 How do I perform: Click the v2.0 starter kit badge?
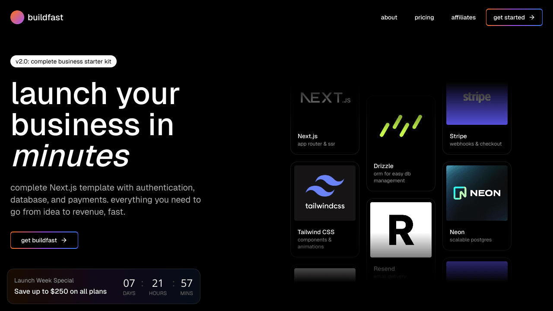pyautogui.click(x=64, y=61)
